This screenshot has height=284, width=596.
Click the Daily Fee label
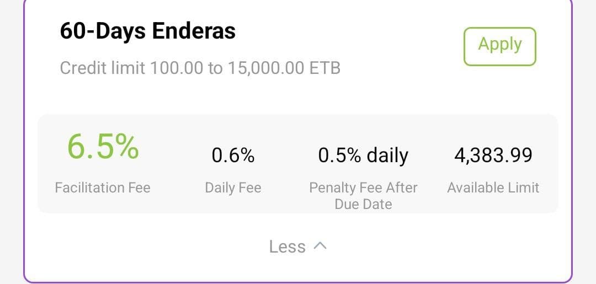[233, 187]
